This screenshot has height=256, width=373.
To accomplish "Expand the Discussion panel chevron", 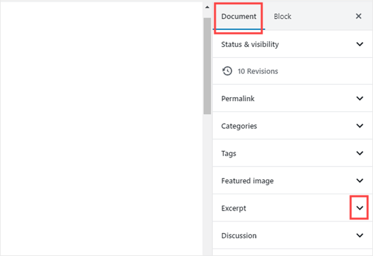I will (x=359, y=235).
